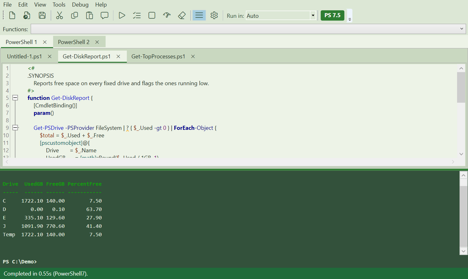This screenshot has width=468, height=279.
Task: Toggle comment with speech bubble icon
Action: coord(104,15)
